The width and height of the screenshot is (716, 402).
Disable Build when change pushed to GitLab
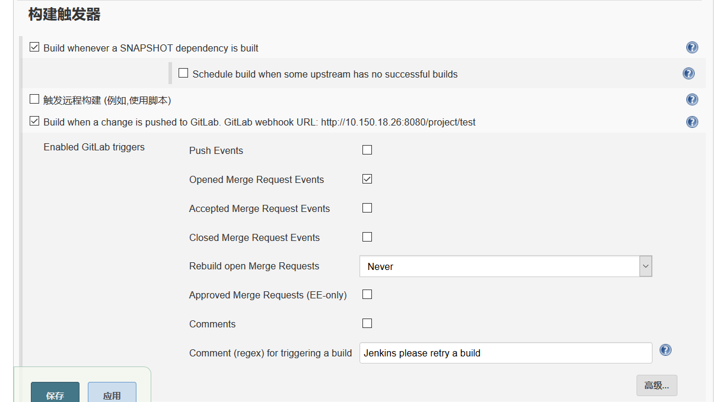[x=34, y=120]
